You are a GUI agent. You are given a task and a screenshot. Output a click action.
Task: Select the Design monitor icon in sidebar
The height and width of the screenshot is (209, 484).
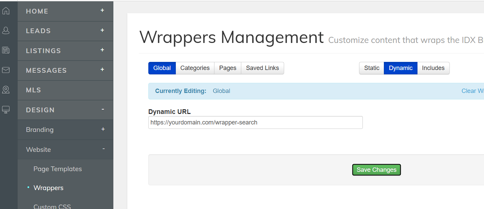pos(6,109)
